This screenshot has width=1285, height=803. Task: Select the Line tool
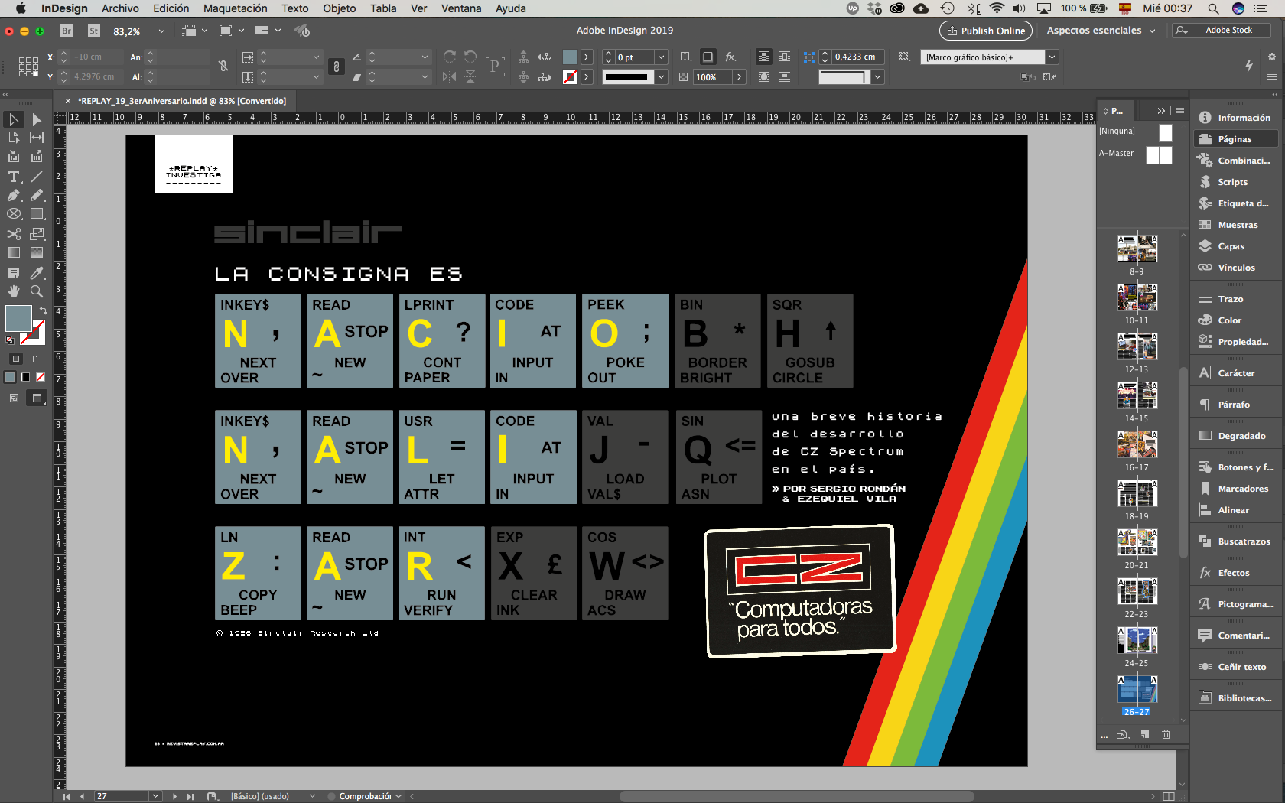point(36,177)
